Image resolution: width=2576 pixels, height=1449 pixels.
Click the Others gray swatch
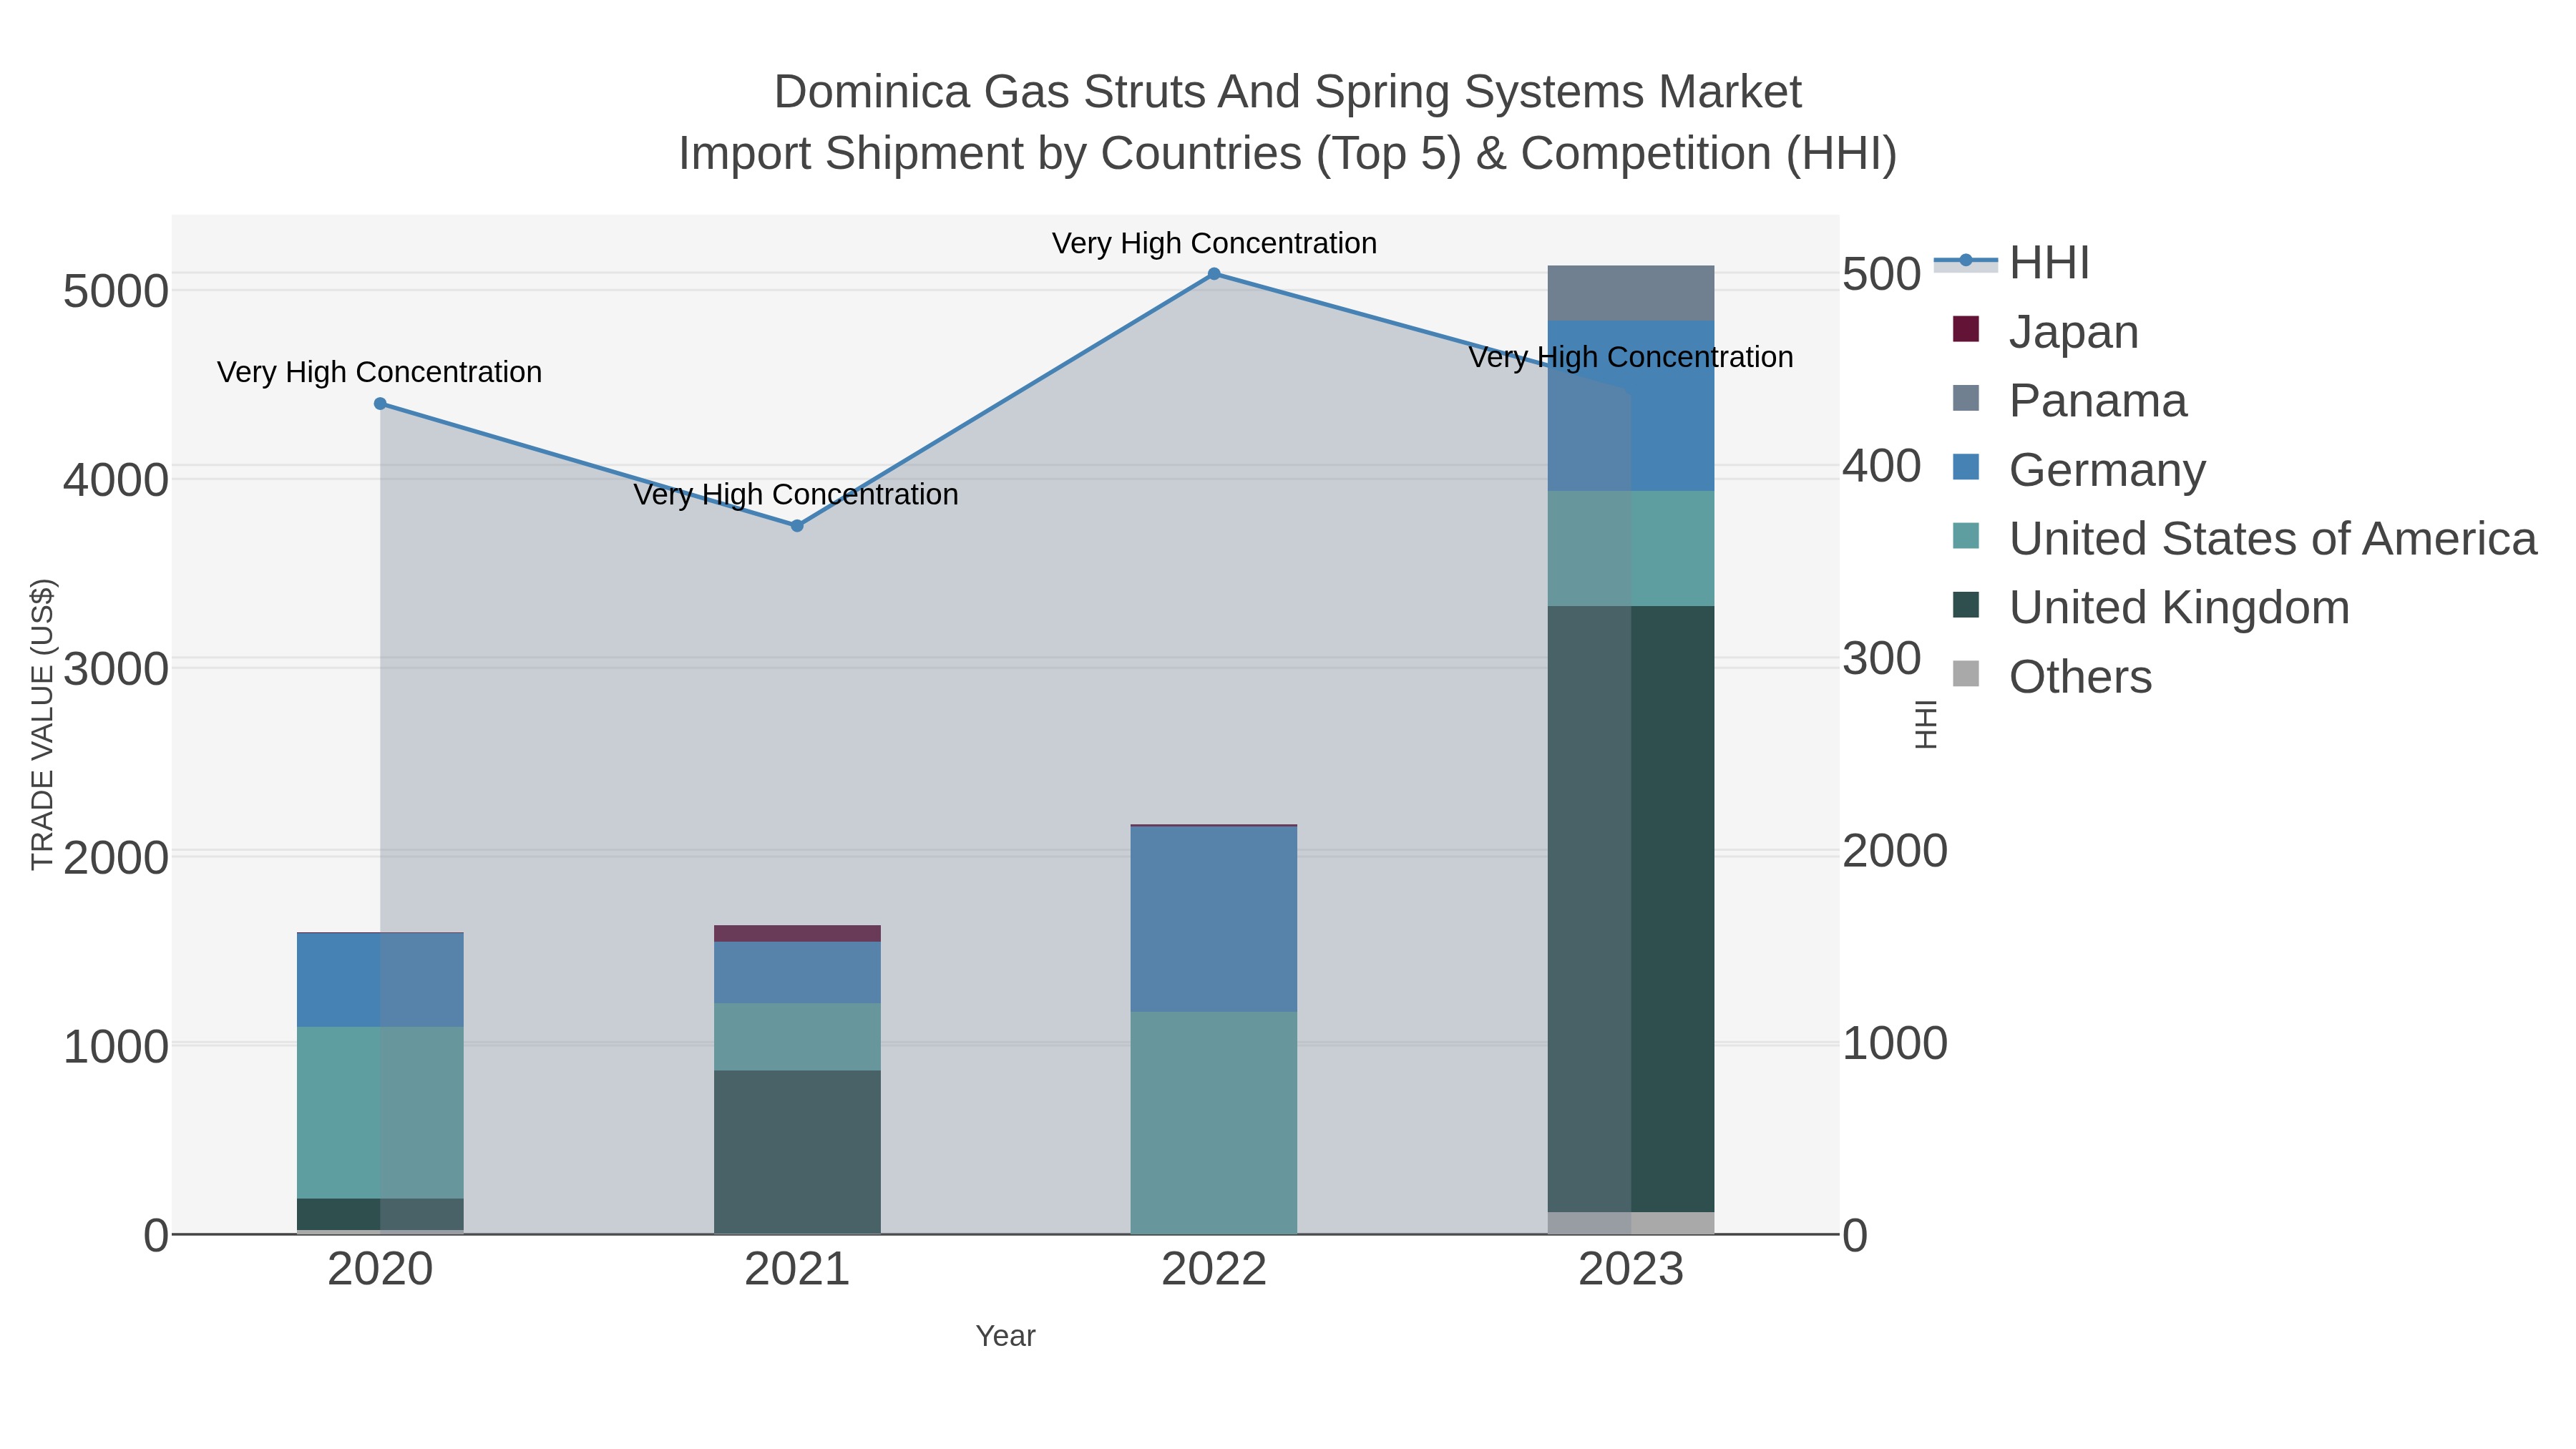click(1966, 674)
